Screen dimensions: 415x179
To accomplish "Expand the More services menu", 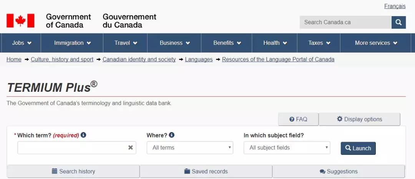I will [376, 43].
